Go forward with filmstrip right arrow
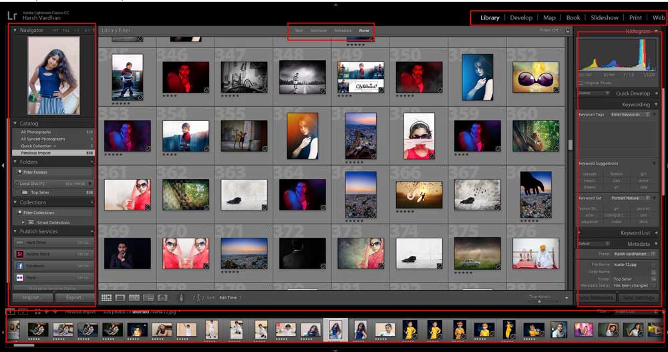This screenshot has width=668, height=352. [x=55, y=312]
